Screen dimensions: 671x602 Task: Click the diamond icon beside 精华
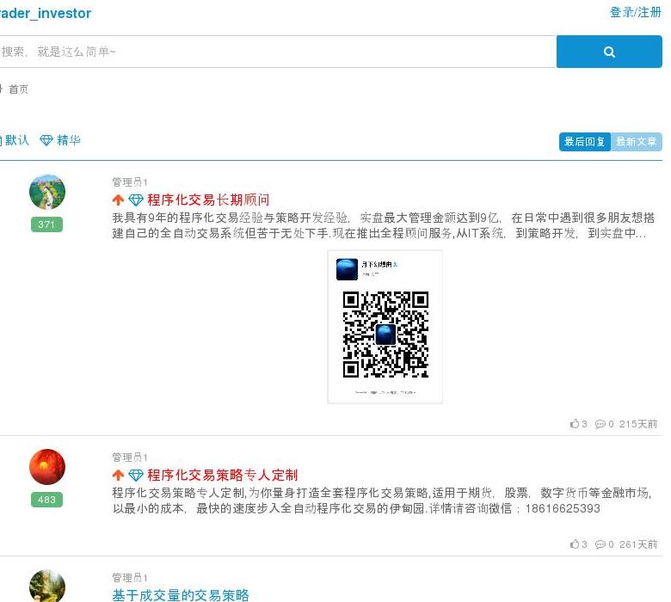46,140
